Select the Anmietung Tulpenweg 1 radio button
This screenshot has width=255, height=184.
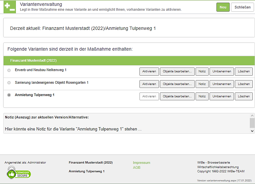(x=9, y=95)
